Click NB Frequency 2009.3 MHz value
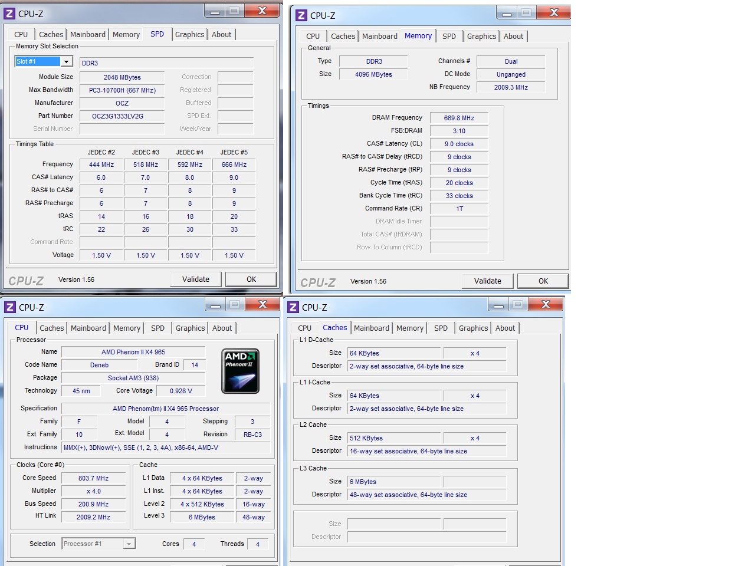This screenshot has height=566, width=755. 511,87
